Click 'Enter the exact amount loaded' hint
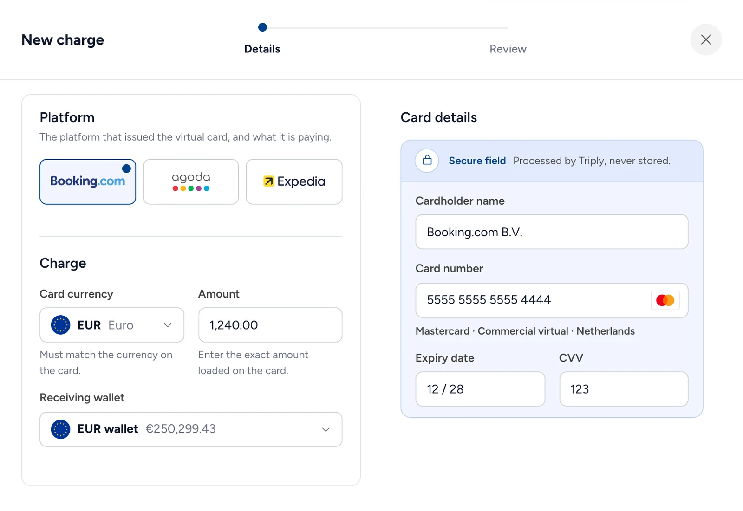Screen dimensions: 743x511 coord(253,362)
